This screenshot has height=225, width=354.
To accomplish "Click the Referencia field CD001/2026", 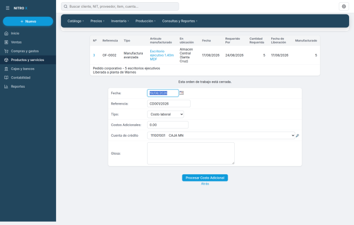I will coord(169,104).
